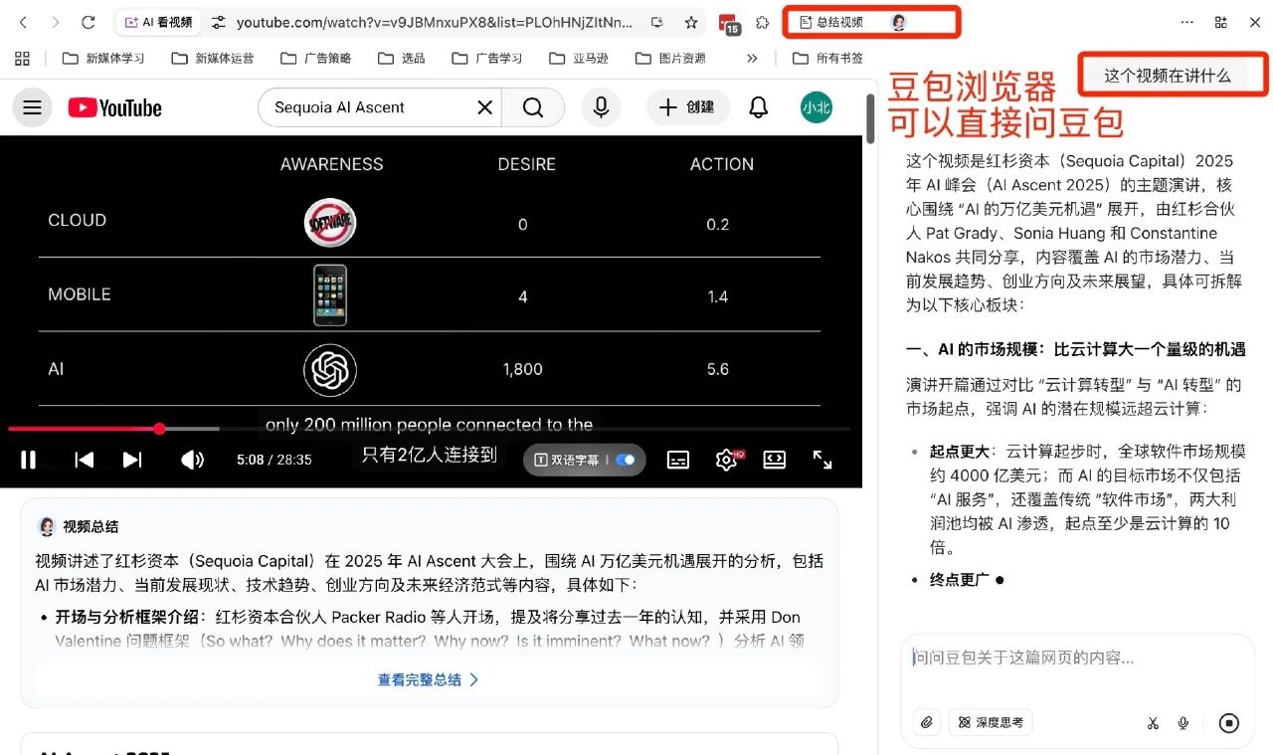The width and height of the screenshot is (1273, 755).
Task: Open the bookmarks overflow chevron
Action: point(753,58)
